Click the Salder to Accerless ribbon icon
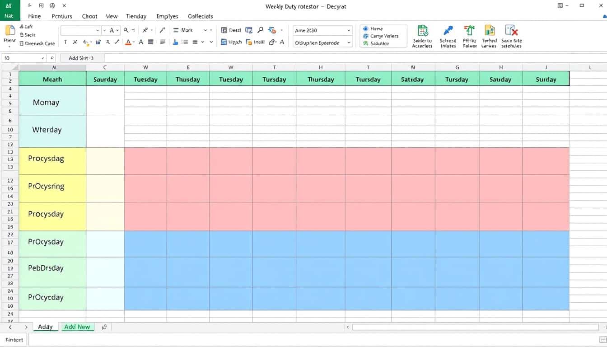This screenshot has width=607, height=347. 422,31
